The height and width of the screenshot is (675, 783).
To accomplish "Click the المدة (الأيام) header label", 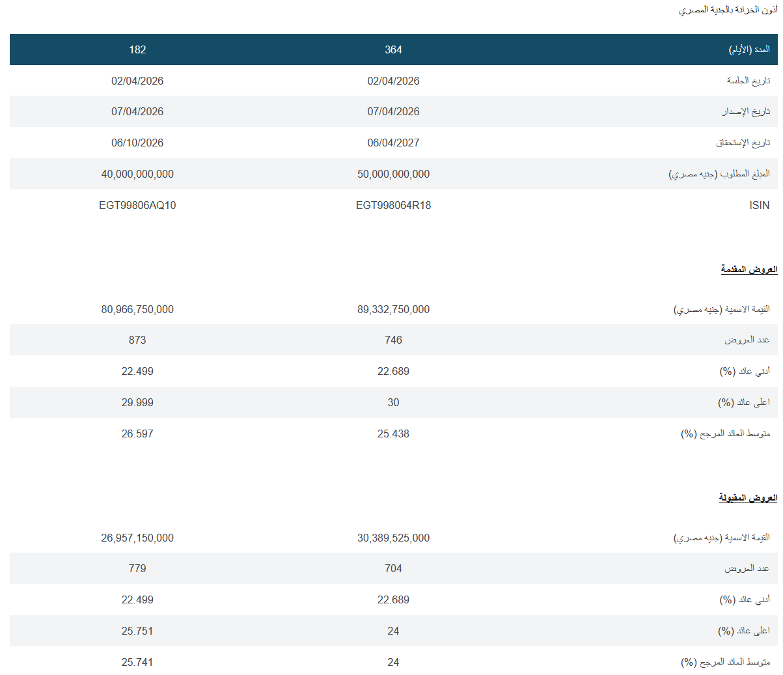I will 749,49.
